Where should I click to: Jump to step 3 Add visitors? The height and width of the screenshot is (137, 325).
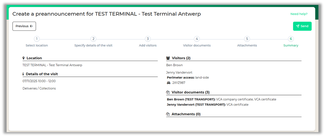148,39
